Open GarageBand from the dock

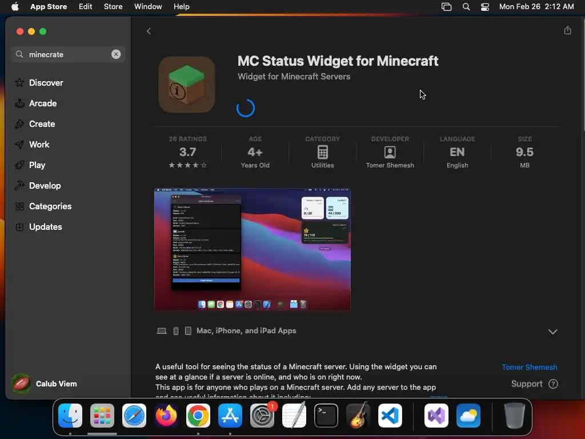point(358,416)
